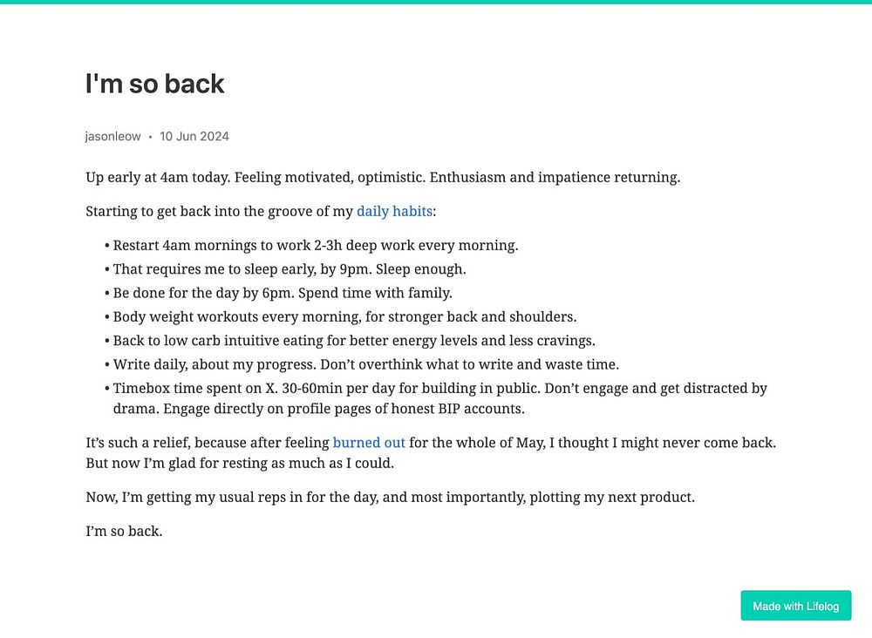
Task: Click the "Made with Lifelog" button
Action: [x=795, y=606]
